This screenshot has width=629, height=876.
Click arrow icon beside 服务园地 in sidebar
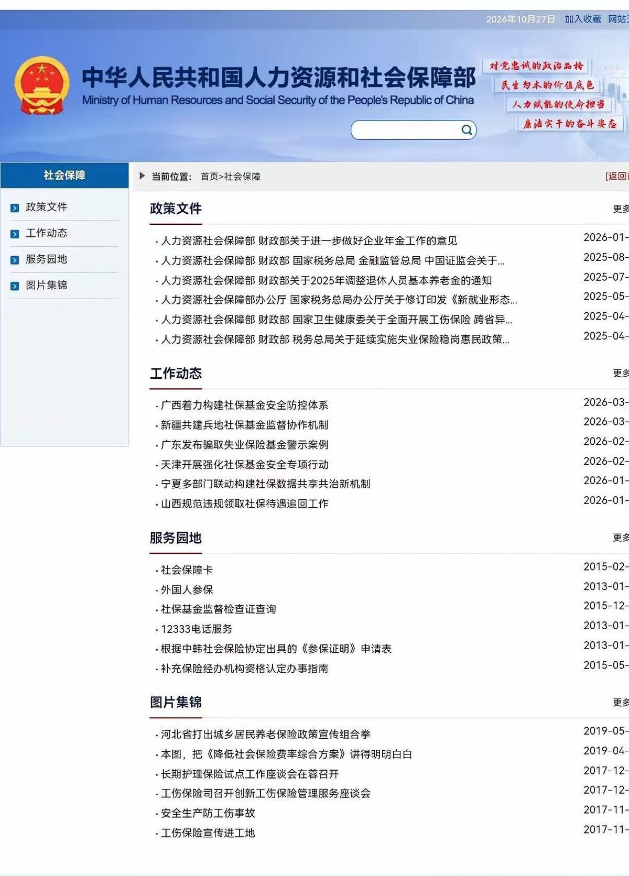pyautogui.click(x=15, y=260)
